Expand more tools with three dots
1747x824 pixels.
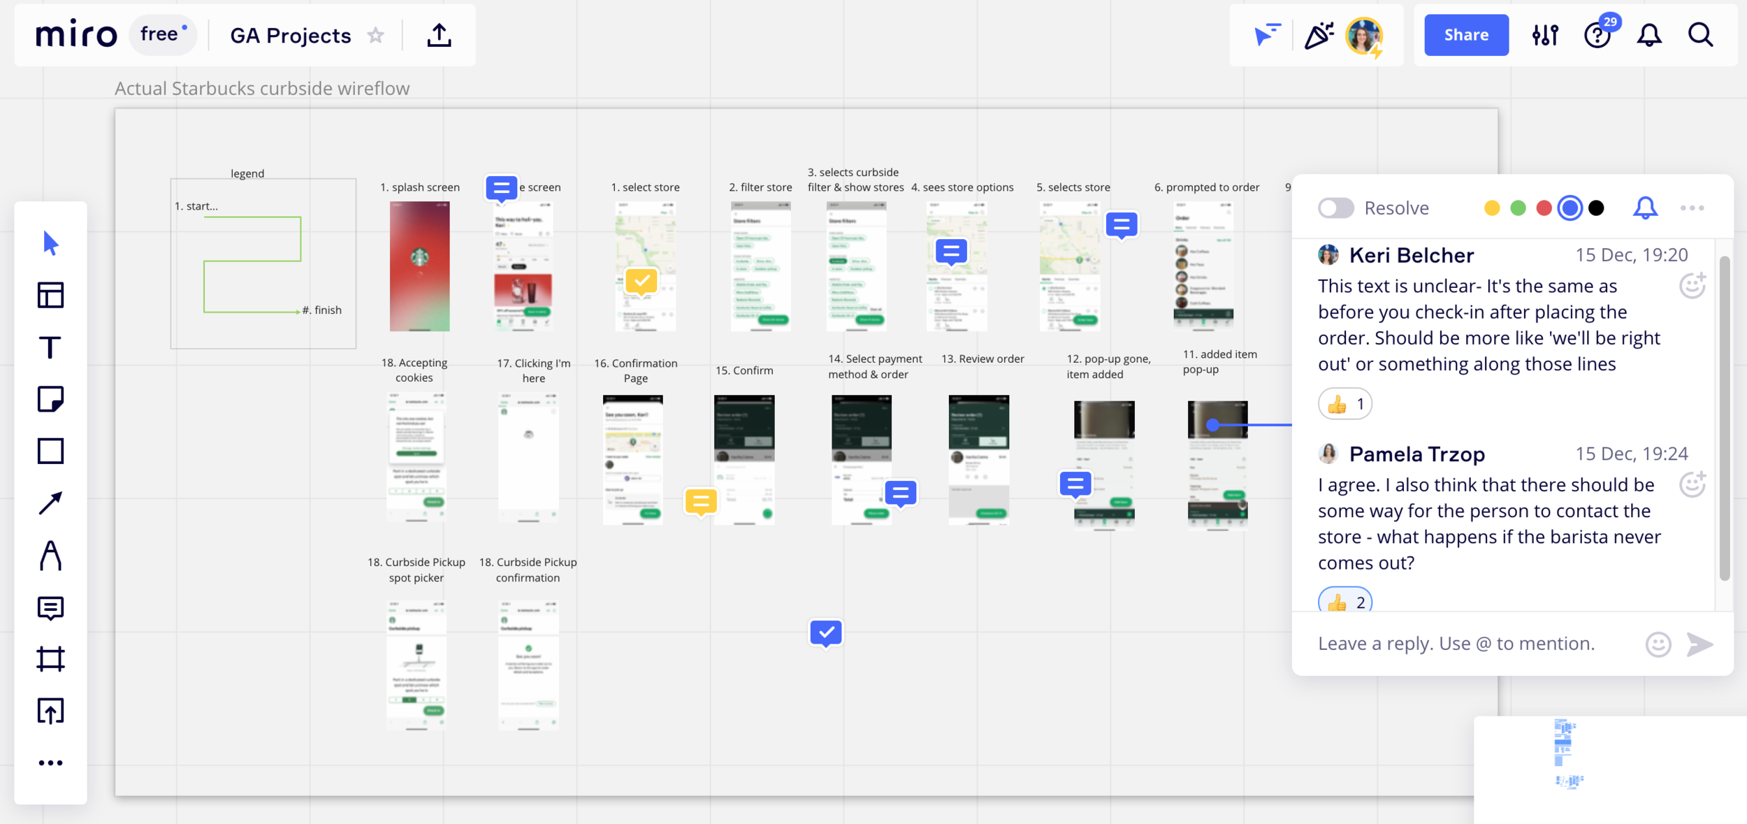[50, 762]
